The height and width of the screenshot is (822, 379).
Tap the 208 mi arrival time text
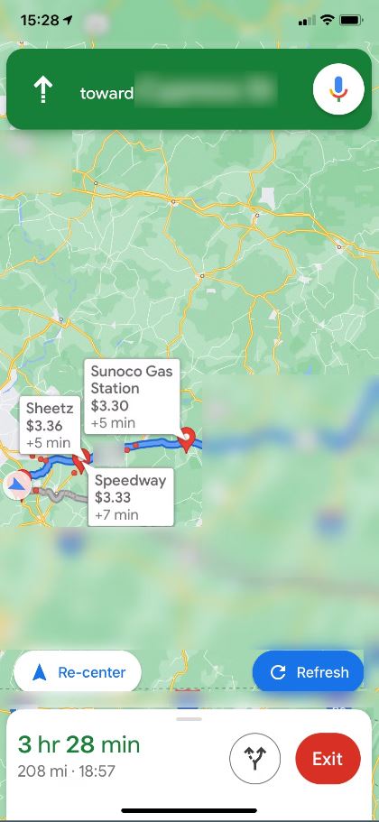66,771
